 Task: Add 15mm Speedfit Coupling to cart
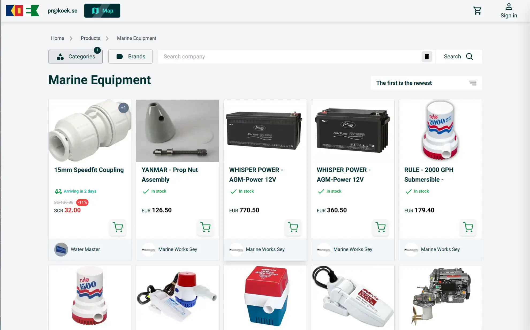(118, 227)
